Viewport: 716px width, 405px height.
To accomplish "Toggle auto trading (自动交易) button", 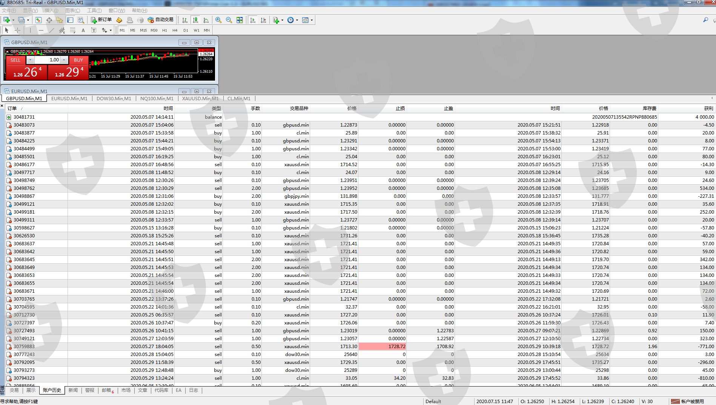I will pos(161,20).
